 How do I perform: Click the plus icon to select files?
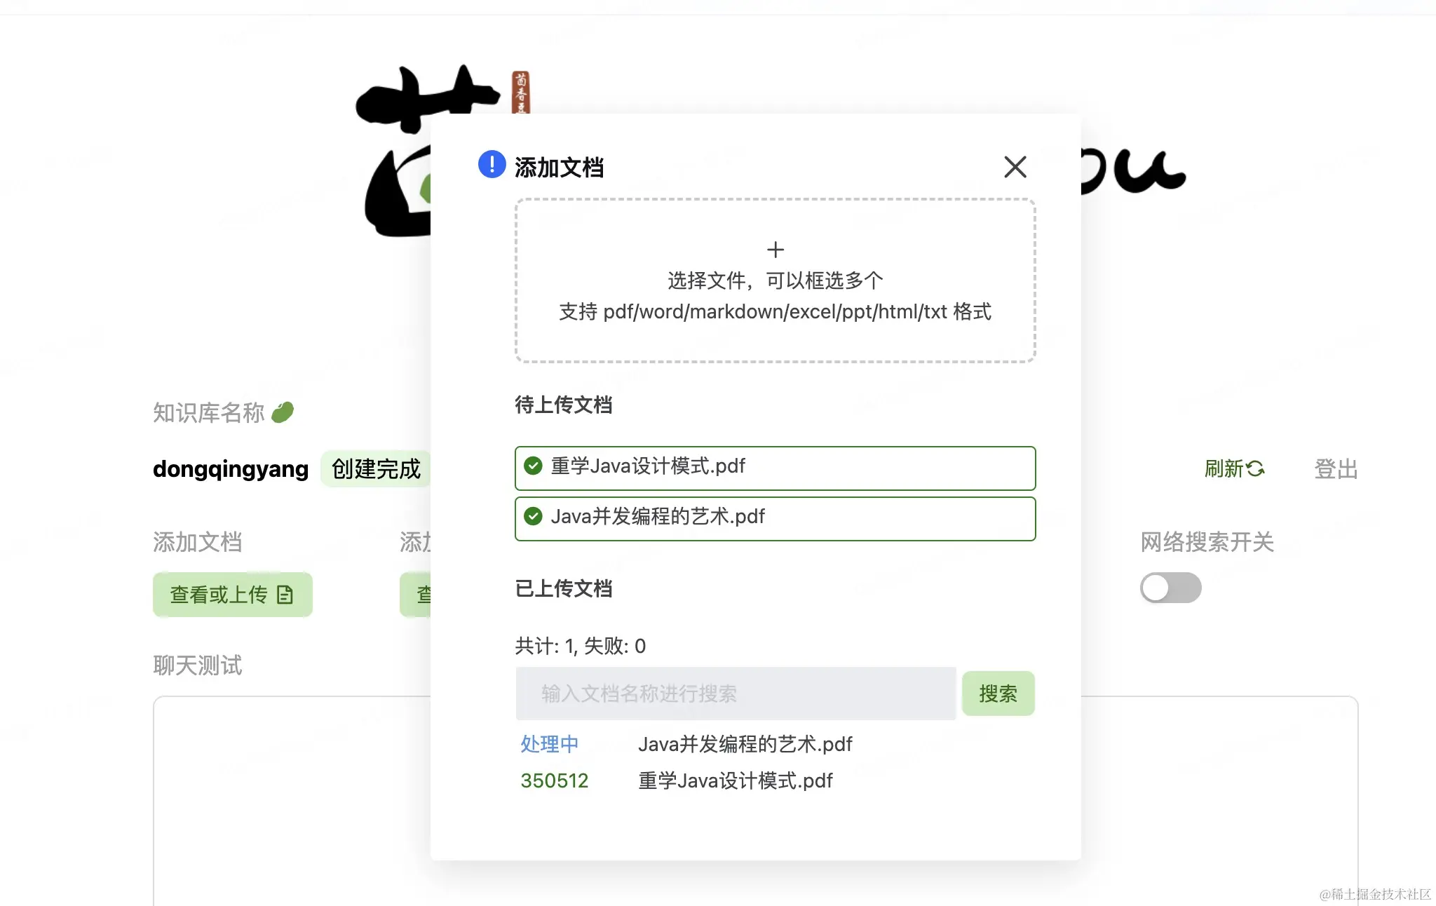point(775,250)
